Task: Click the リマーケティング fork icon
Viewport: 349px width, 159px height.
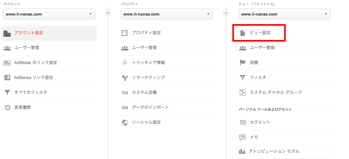Action: click(125, 78)
